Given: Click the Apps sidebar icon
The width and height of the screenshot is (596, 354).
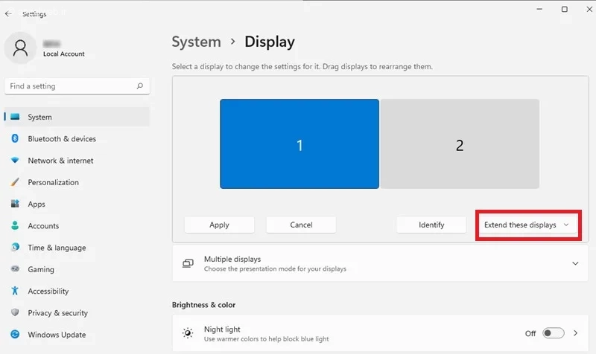Looking at the screenshot, I should [x=15, y=204].
